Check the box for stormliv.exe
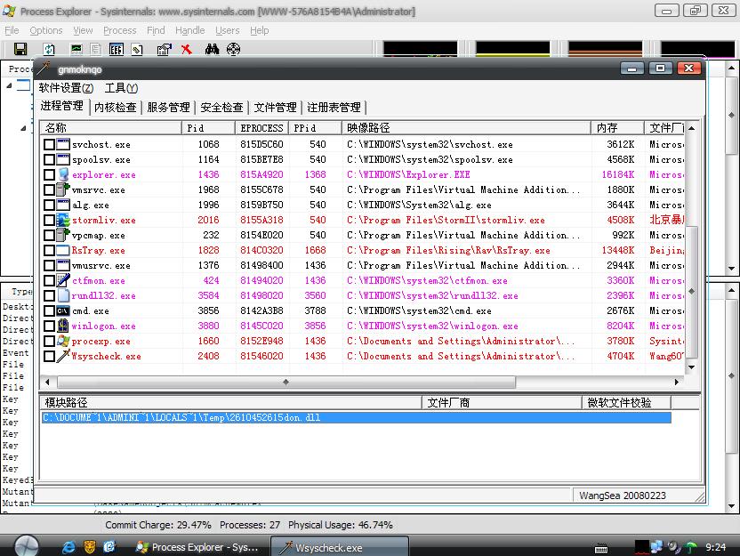 point(49,220)
